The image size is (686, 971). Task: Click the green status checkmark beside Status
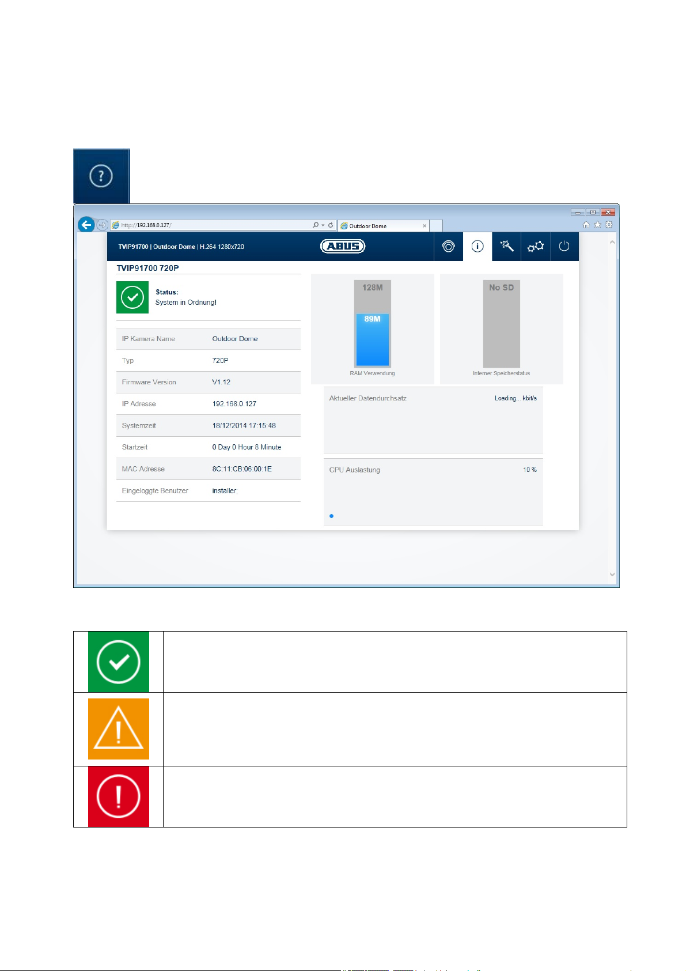(132, 297)
